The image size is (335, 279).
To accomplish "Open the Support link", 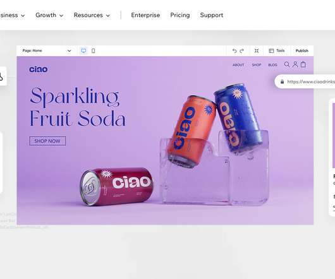I will 212,15.
